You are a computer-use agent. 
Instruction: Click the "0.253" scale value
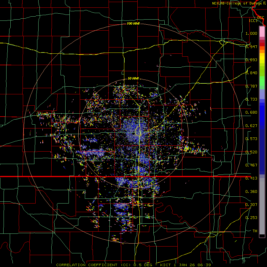[251, 218]
